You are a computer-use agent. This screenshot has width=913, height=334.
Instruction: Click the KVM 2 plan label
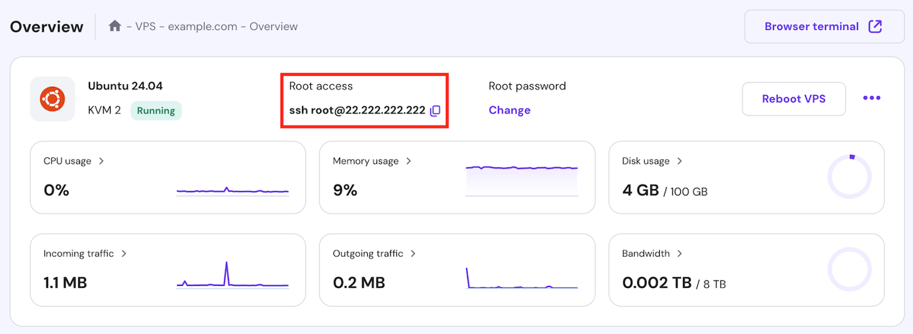pos(104,110)
